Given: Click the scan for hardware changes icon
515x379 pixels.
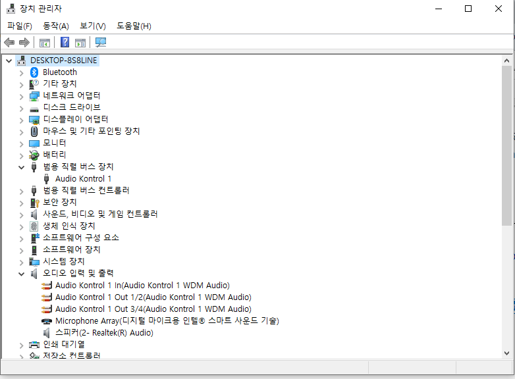Looking at the screenshot, I should [101, 42].
